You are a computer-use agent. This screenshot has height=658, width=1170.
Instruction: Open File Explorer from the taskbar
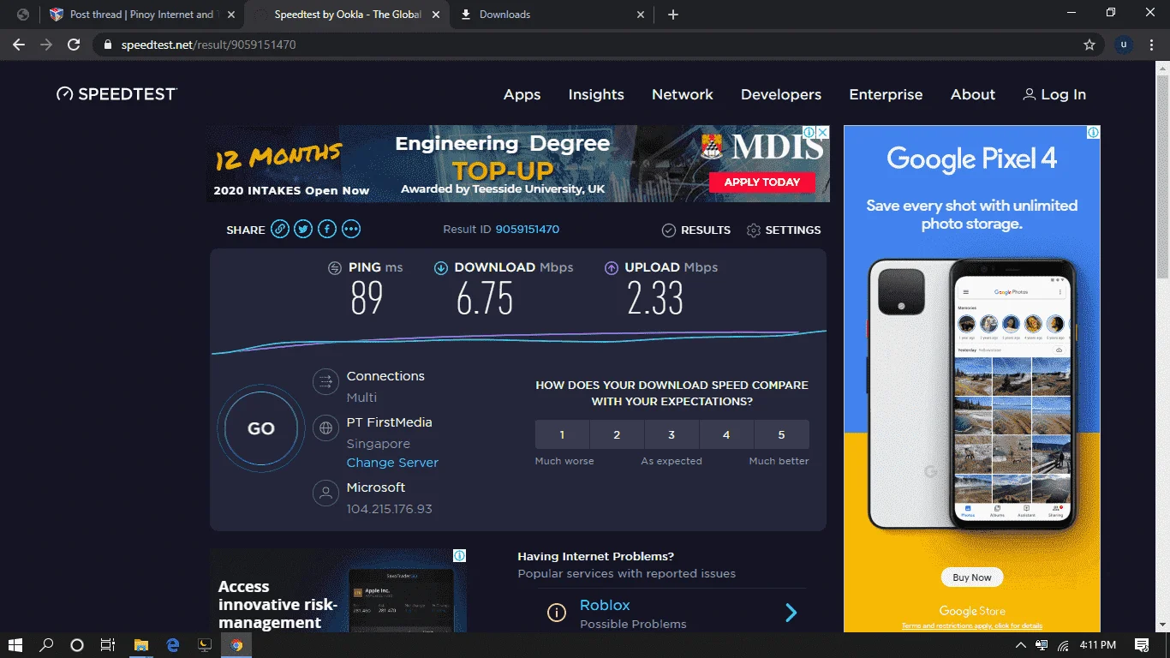(141, 645)
